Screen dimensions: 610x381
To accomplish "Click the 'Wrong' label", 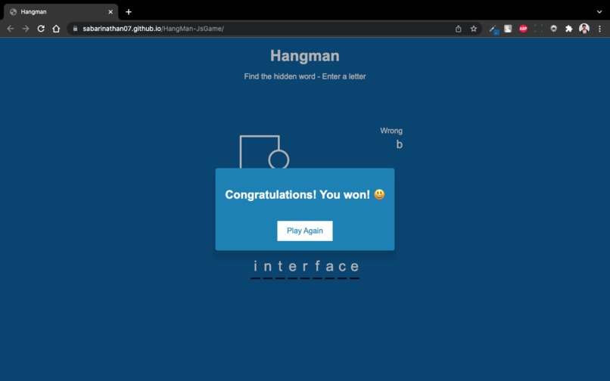I will 391,131.
